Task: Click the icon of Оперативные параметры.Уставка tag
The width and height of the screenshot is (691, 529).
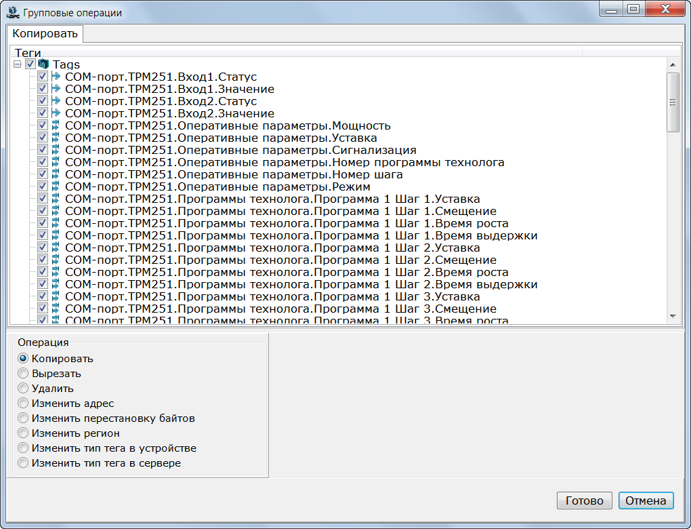Action: coord(56,137)
